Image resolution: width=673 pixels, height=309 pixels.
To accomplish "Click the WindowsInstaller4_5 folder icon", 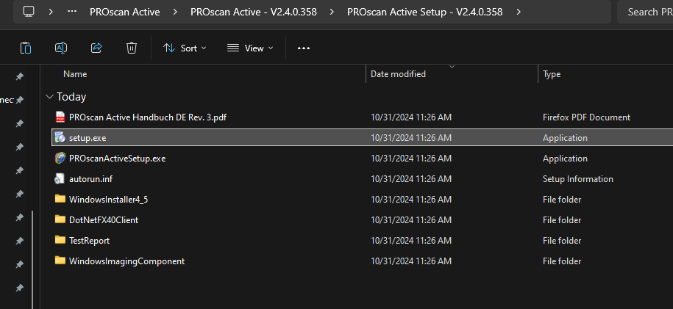I will [60, 199].
